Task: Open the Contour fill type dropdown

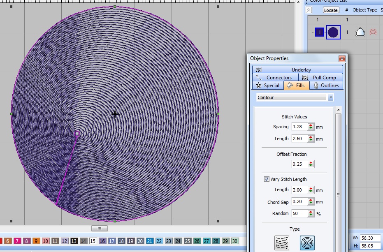Action: [x=331, y=97]
